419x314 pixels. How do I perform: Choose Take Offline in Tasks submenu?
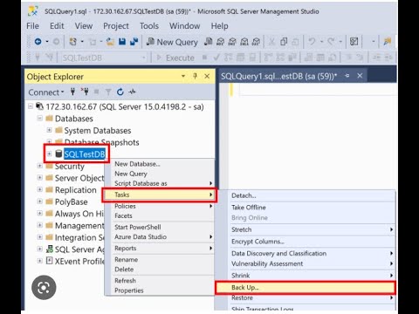click(249, 208)
